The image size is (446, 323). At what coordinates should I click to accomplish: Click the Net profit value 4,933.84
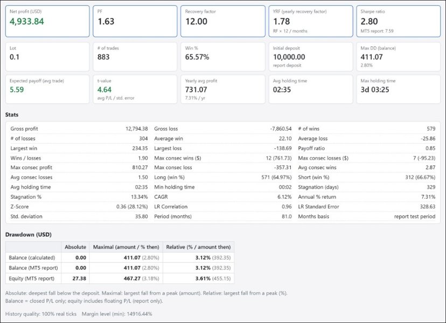(27, 22)
